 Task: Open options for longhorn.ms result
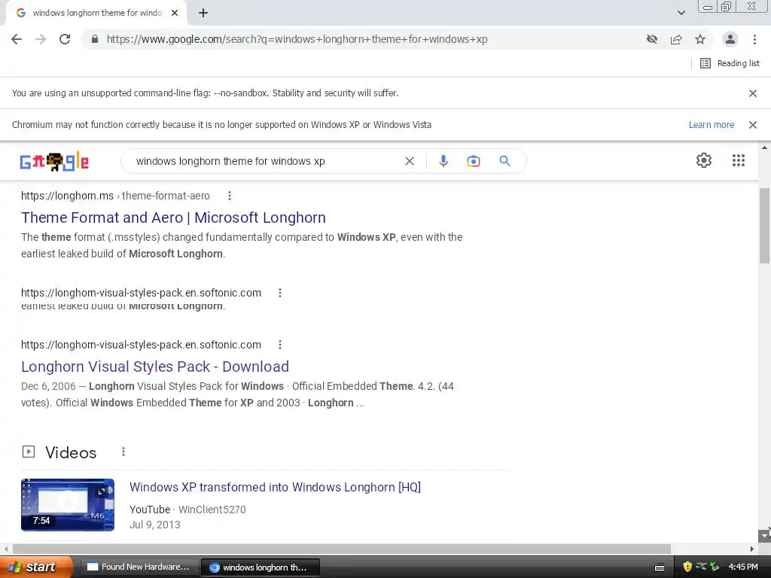pos(229,196)
